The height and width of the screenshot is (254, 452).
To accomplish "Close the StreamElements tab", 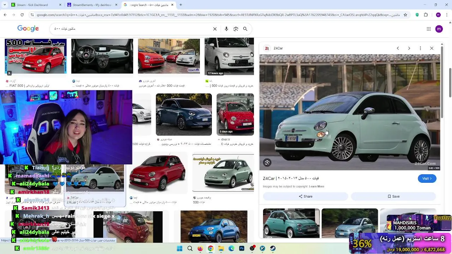I will [116, 5].
